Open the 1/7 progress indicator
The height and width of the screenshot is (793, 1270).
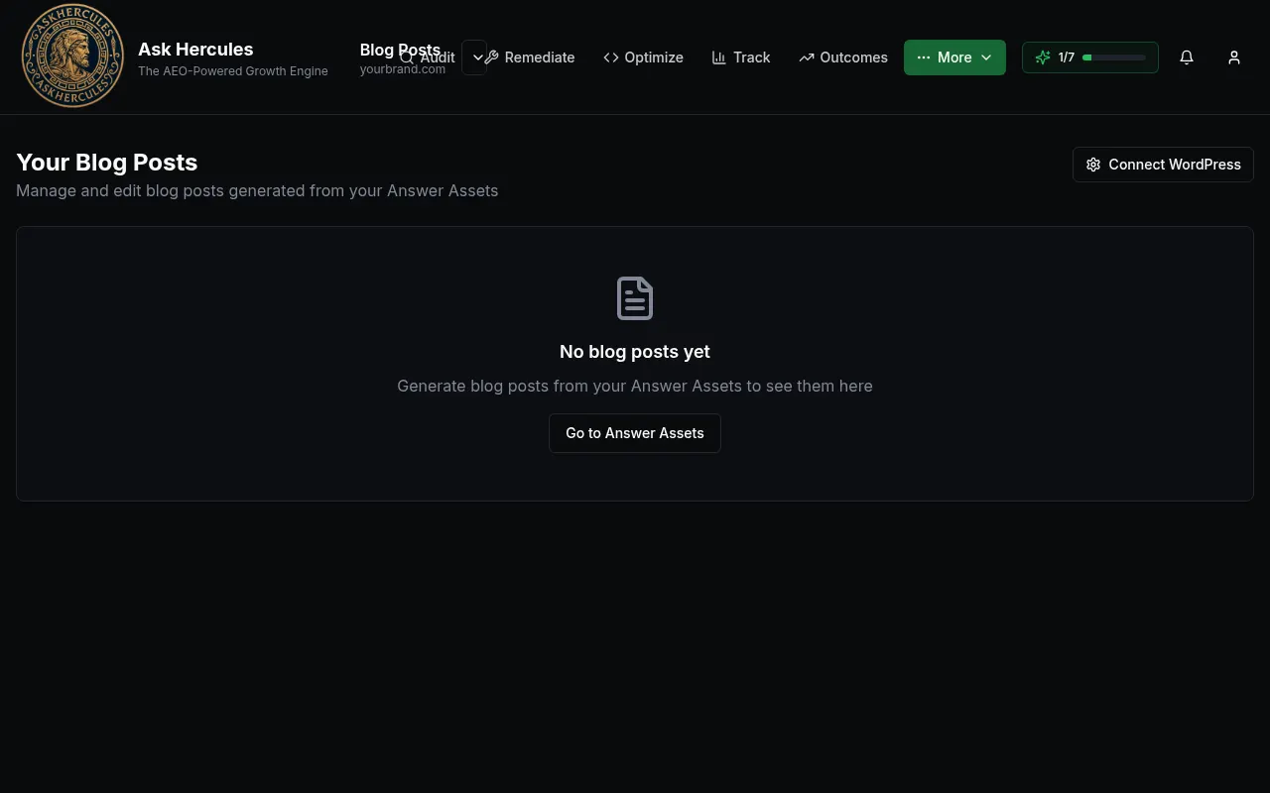pyautogui.click(x=1090, y=57)
